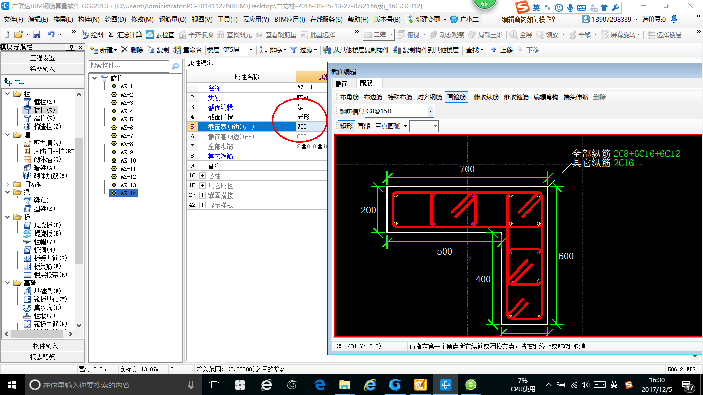
Task: Open the 钢筋量(Q) menu
Action: 173,19
